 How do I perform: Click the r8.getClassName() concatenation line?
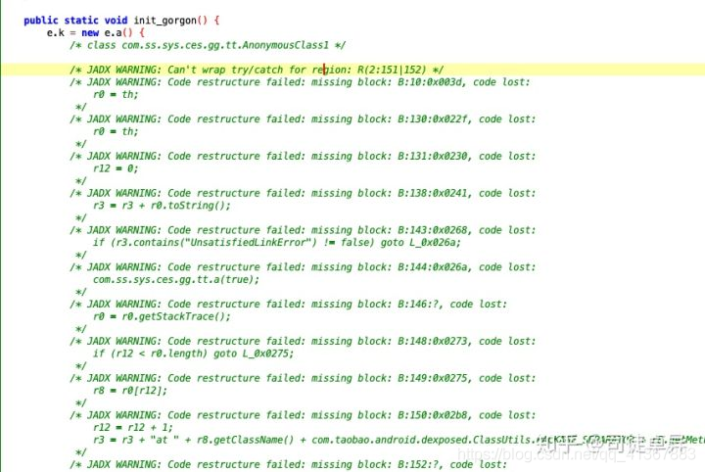tap(399, 440)
